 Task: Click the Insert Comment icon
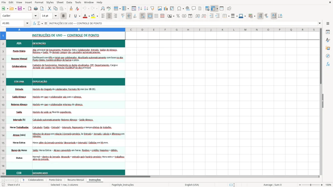coord(194,9)
